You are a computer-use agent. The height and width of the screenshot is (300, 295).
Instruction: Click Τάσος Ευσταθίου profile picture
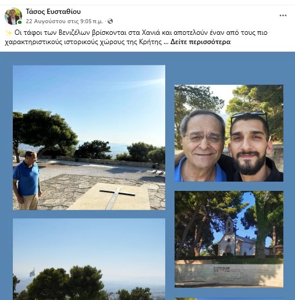13,16
